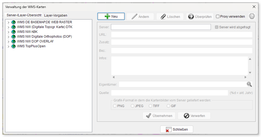Click the pencil Ändern button
The width and height of the screenshot is (261, 137).
[x=140, y=17]
